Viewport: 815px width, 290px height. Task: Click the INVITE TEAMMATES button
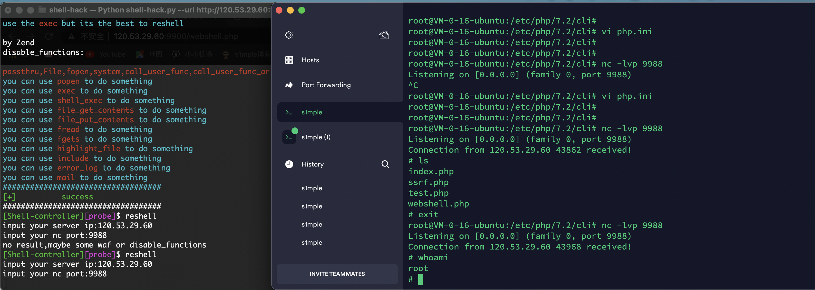pos(337,274)
